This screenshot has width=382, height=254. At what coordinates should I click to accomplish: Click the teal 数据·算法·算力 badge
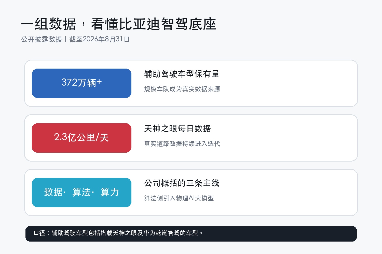click(81, 193)
